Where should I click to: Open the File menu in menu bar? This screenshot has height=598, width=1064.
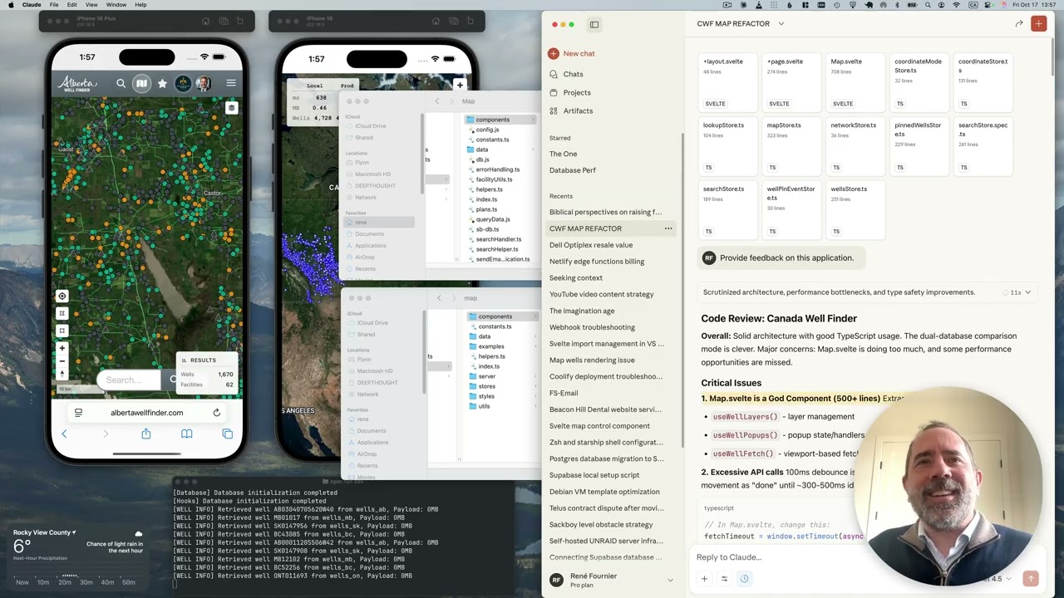(53, 5)
